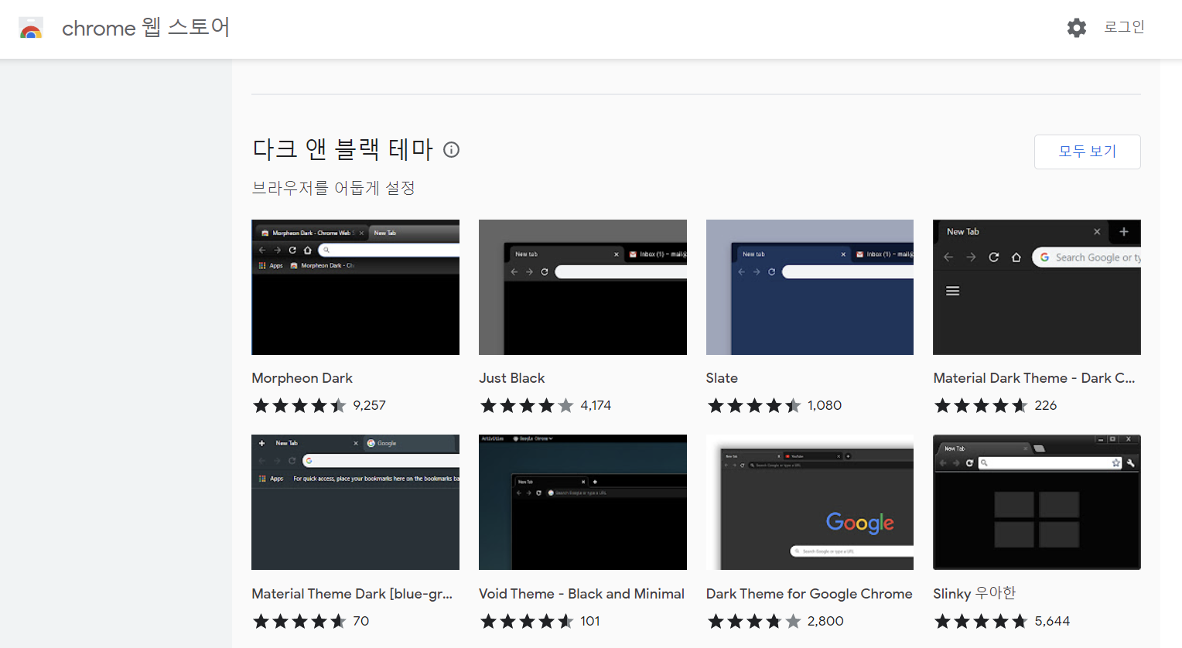Open the Morpheon Dark theme thumbnail

[355, 287]
